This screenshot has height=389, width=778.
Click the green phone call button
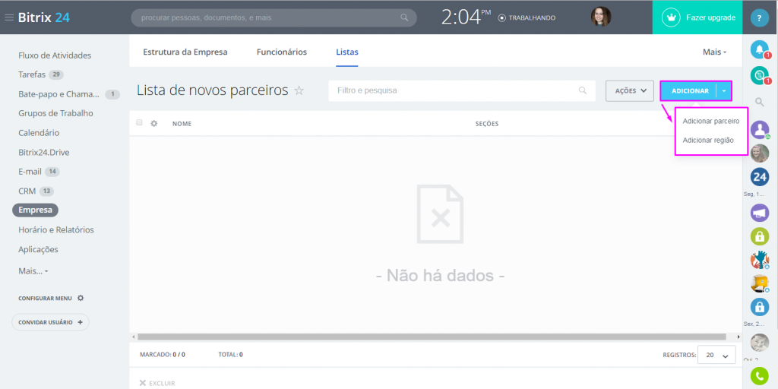(x=760, y=377)
